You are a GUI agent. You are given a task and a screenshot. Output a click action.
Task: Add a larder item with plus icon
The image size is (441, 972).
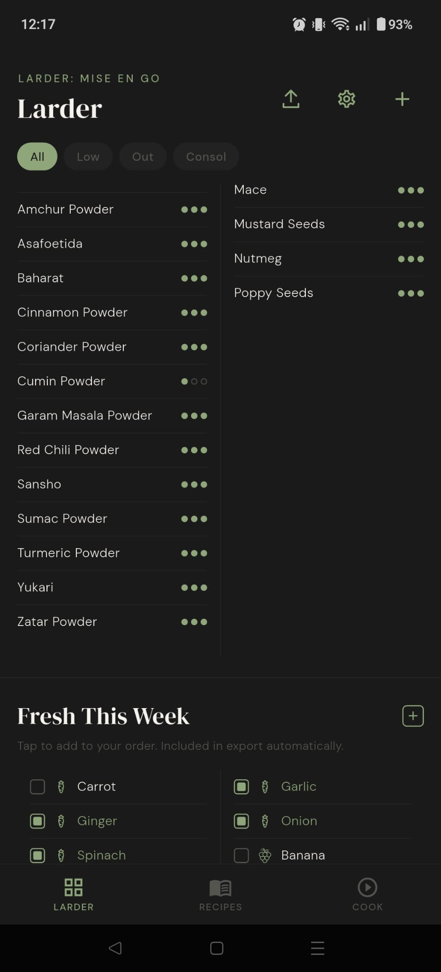click(402, 99)
